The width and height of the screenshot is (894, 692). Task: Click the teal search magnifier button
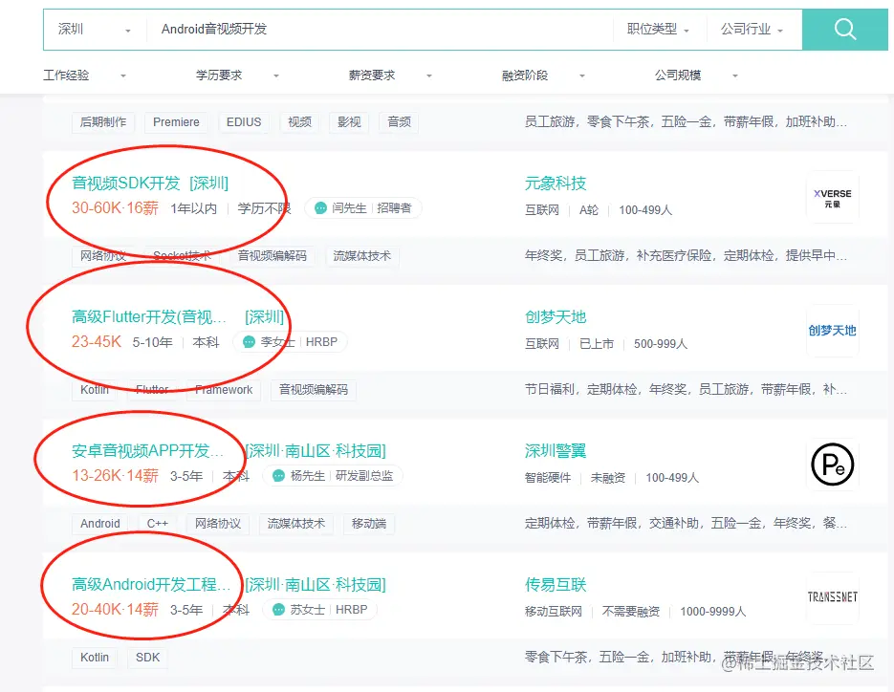(845, 30)
